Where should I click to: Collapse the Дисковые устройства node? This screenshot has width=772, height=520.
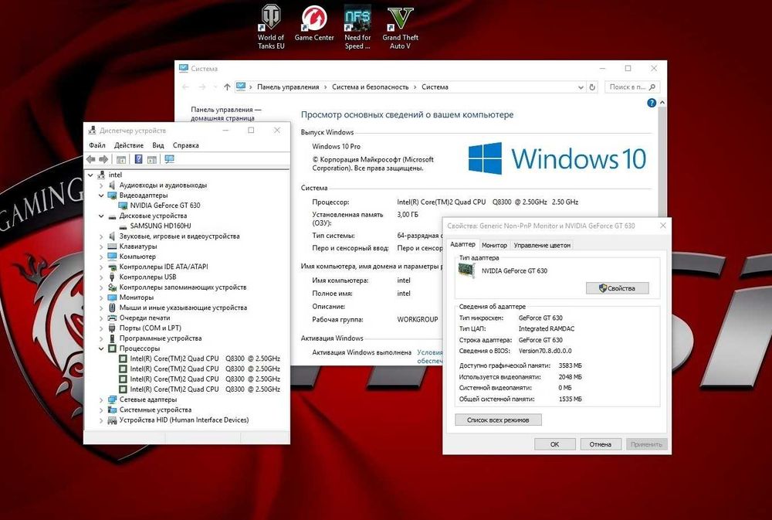tap(101, 216)
